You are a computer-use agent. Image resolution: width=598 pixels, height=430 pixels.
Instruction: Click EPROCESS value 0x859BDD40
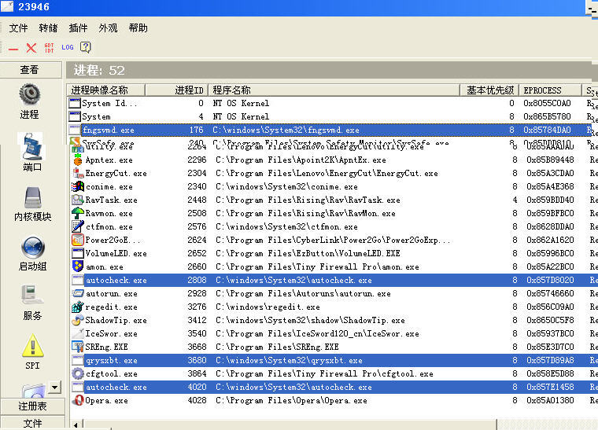click(x=550, y=200)
